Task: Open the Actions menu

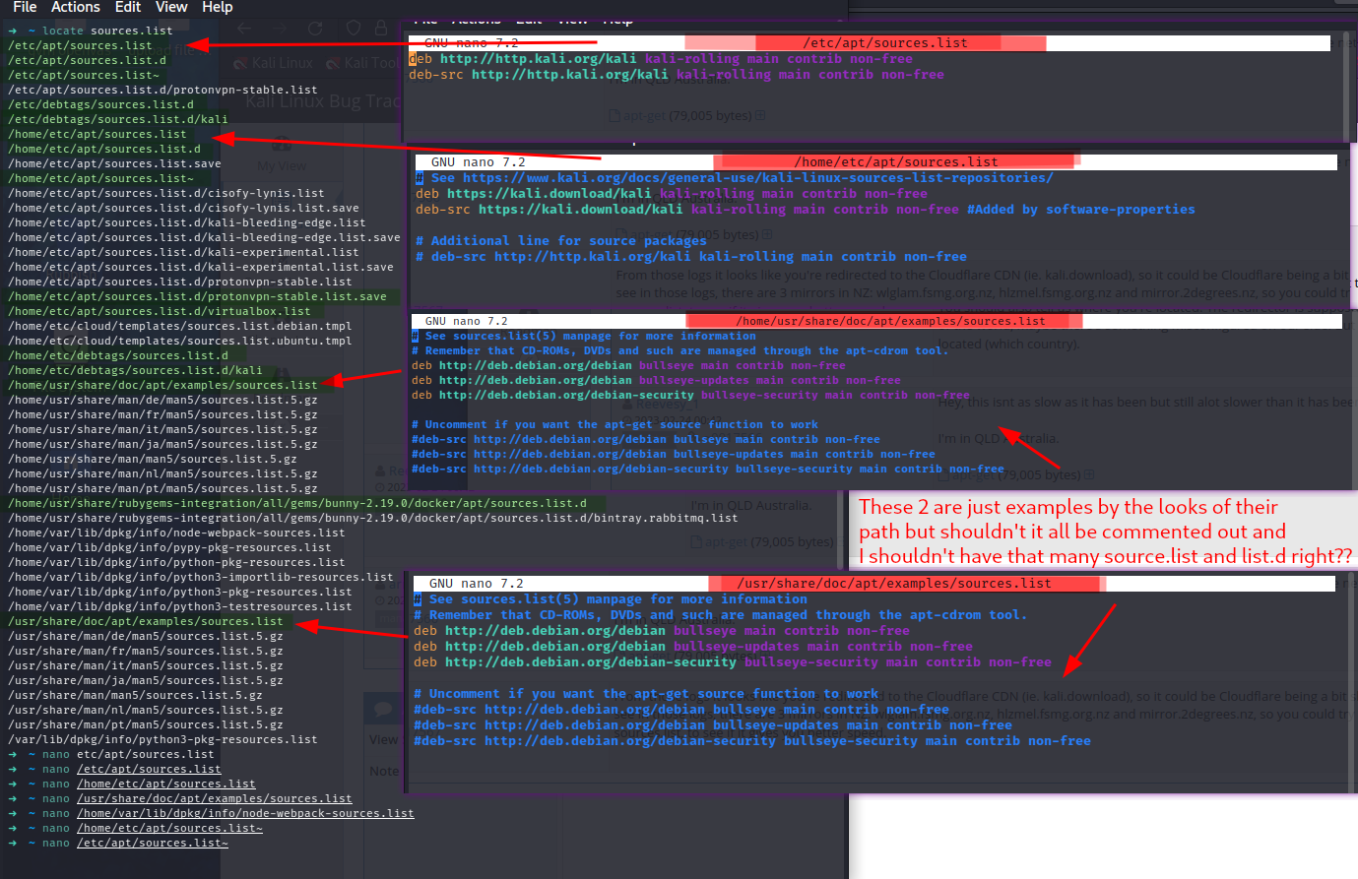Action: point(76,7)
